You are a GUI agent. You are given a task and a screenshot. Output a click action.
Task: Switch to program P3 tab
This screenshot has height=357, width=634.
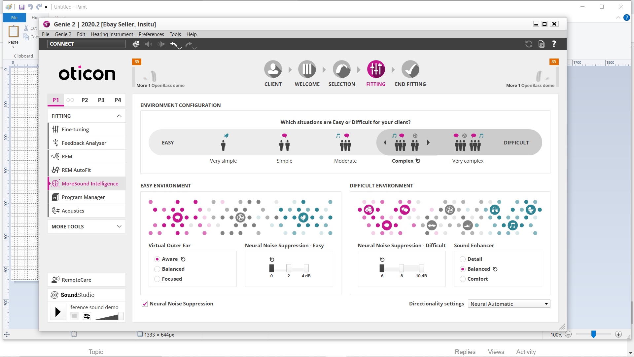[x=101, y=100]
